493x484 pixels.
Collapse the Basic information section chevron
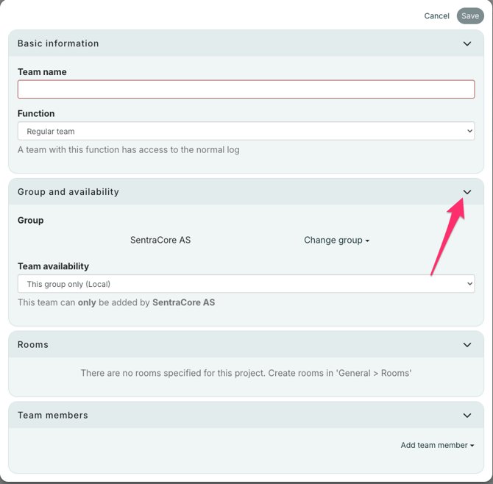(467, 44)
